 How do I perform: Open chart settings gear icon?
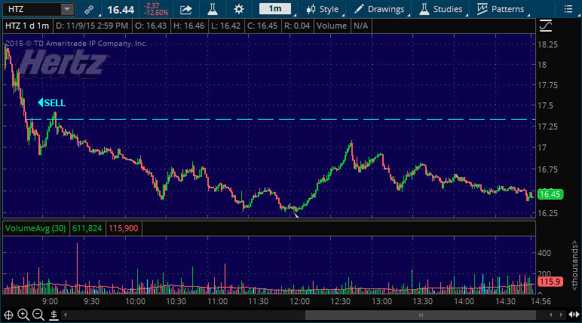click(239, 9)
